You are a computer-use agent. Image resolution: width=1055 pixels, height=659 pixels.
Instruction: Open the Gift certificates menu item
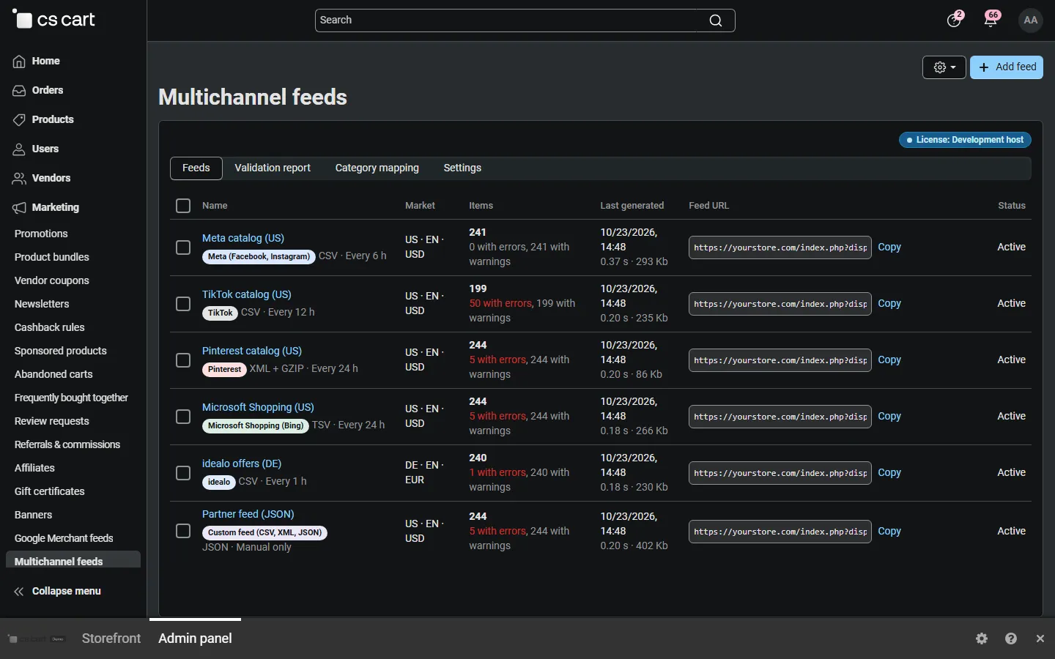pos(50,491)
